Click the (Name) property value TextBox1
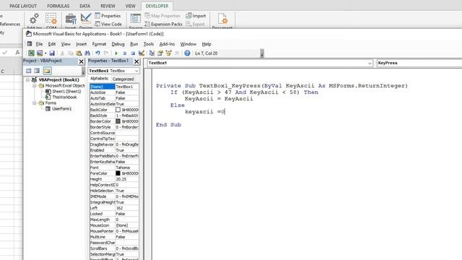The width and height of the screenshot is (462, 260). coord(127,87)
